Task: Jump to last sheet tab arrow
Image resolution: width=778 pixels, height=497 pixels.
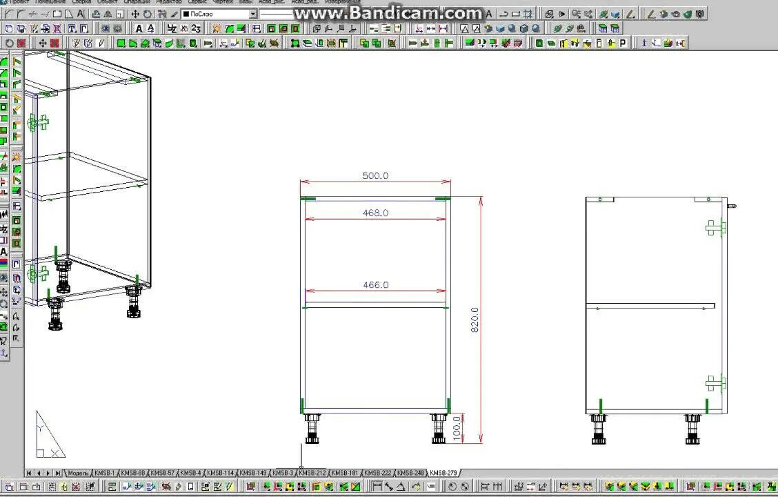Action: pyautogui.click(x=57, y=473)
